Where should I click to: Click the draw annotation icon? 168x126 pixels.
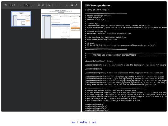click(49, 5)
